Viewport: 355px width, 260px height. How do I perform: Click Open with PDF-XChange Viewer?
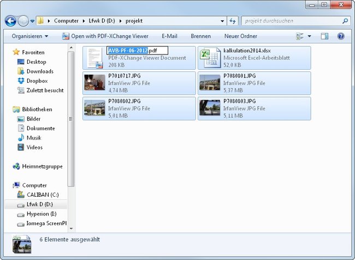tap(105, 36)
